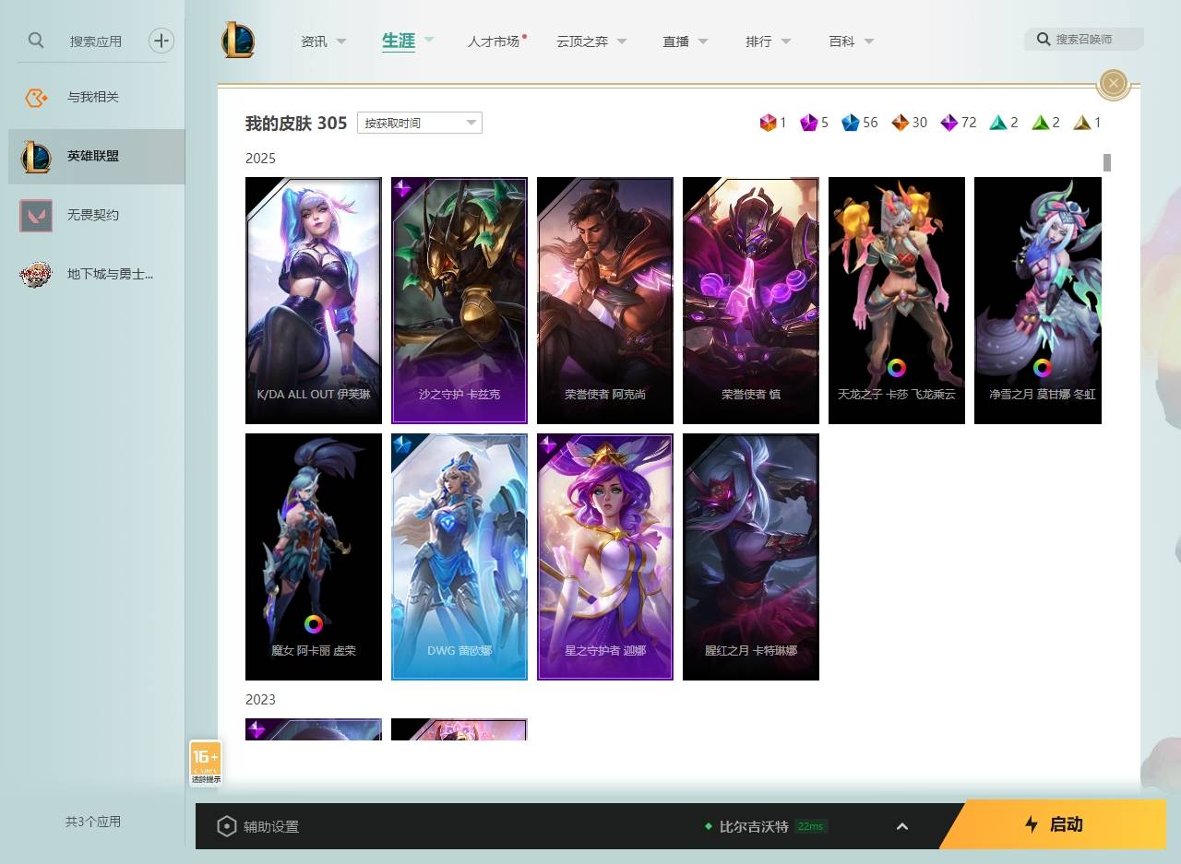Open the 人才市场 menu item
This screenshot has width=1181, height=864.
[x=495, y=41]
